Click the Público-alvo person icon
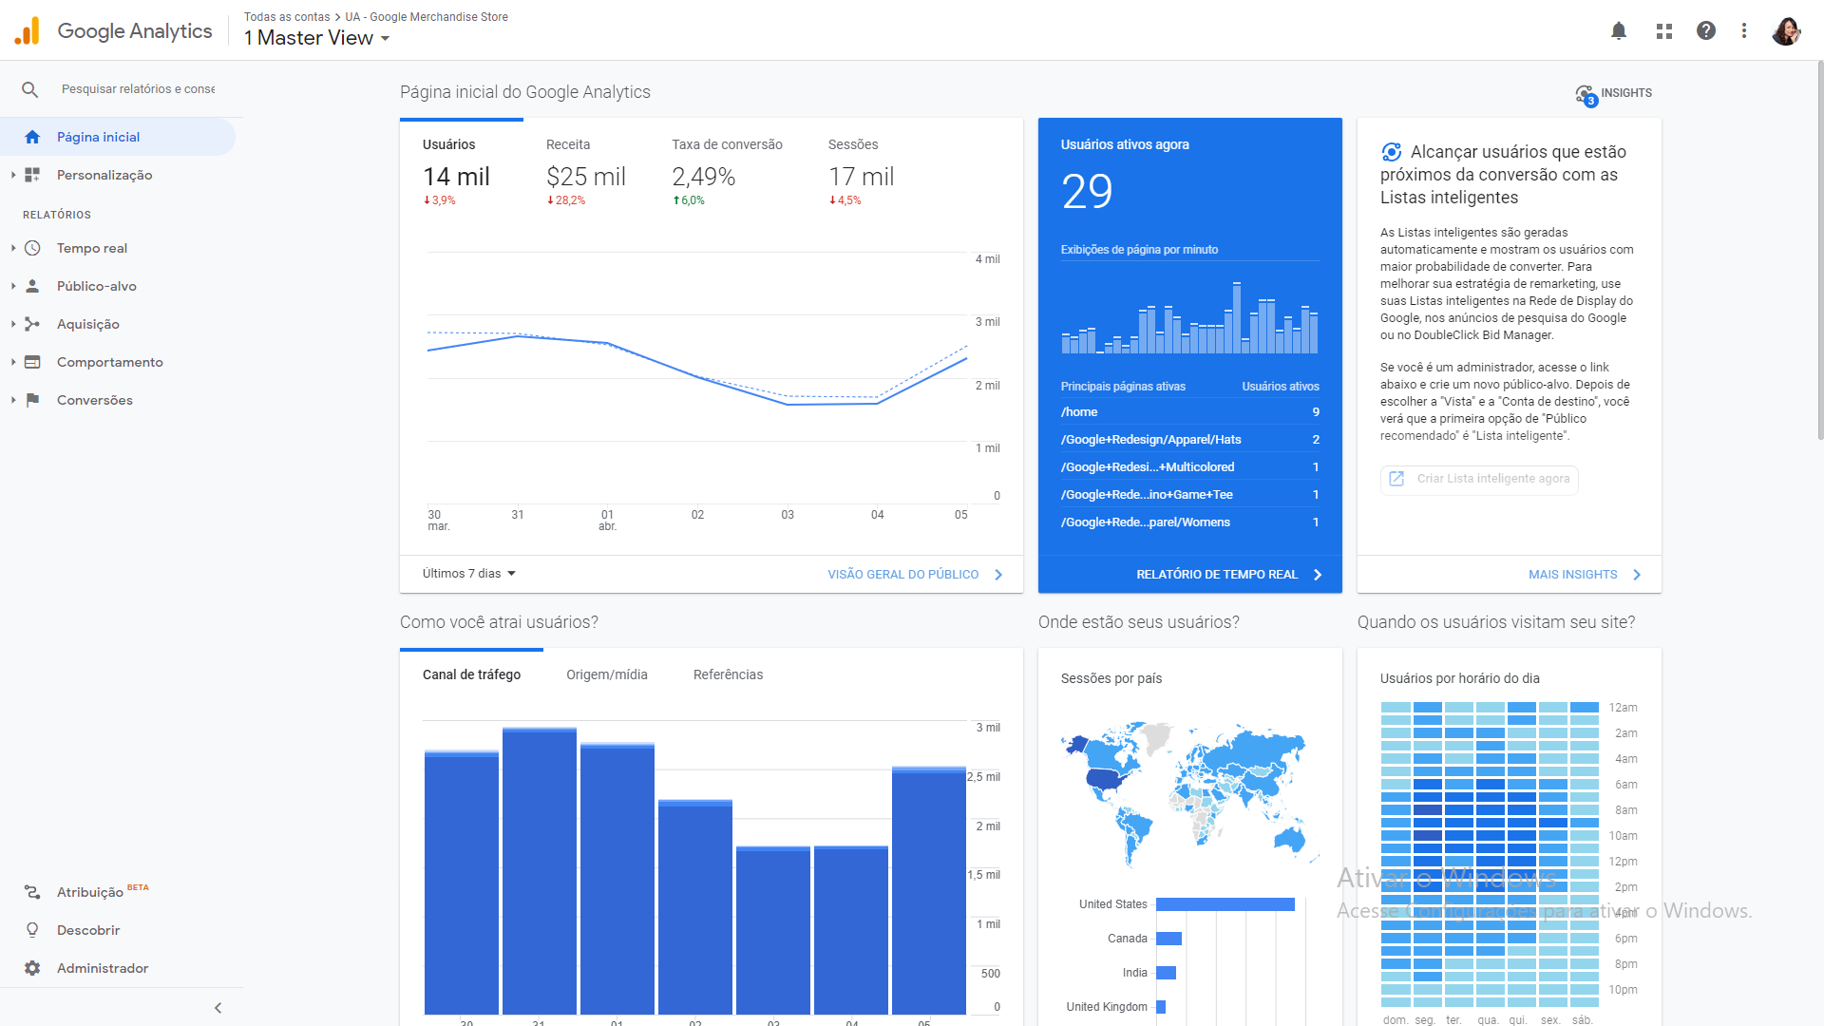This screenshot has height=1026, width=1824. click(32, 286)
